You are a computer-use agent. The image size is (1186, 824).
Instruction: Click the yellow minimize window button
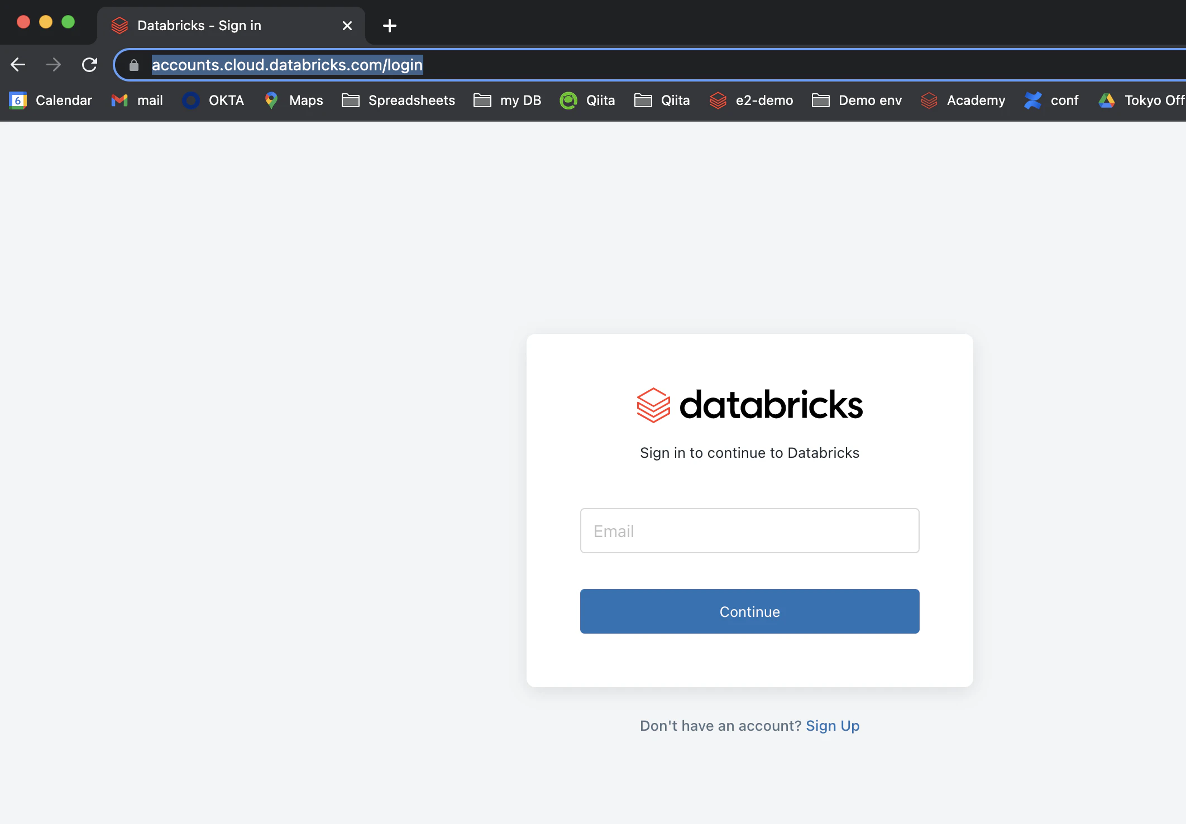click(46, 22)
